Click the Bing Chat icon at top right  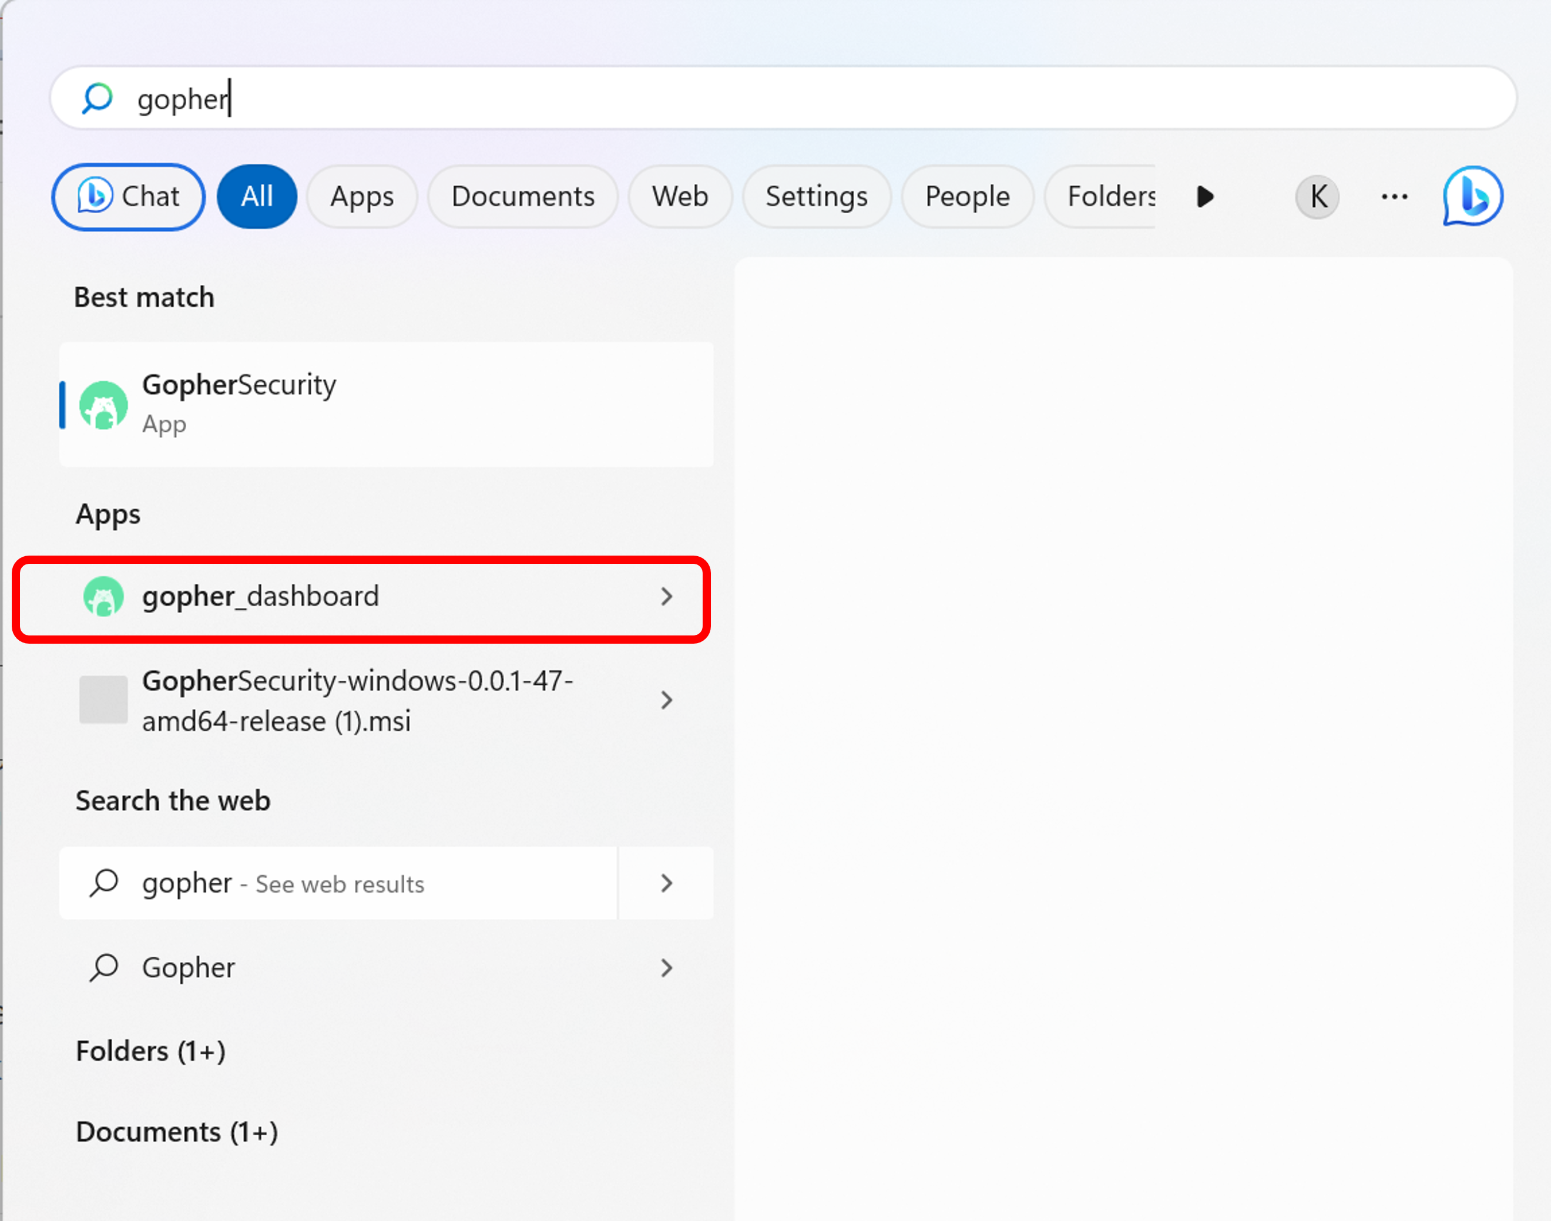coord(1472,197)
